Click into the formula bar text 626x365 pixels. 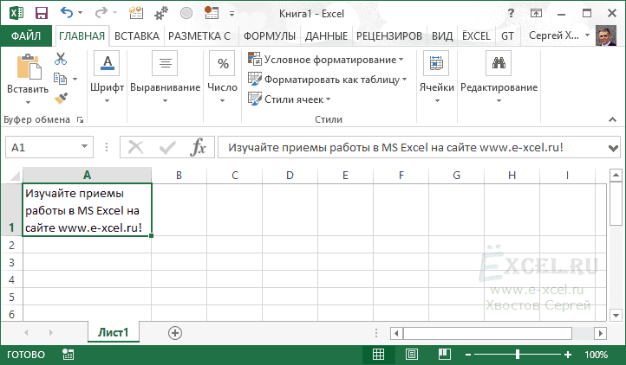tap(411, 147)
